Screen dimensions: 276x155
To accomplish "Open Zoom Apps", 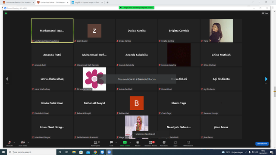I will pos(176,143).
